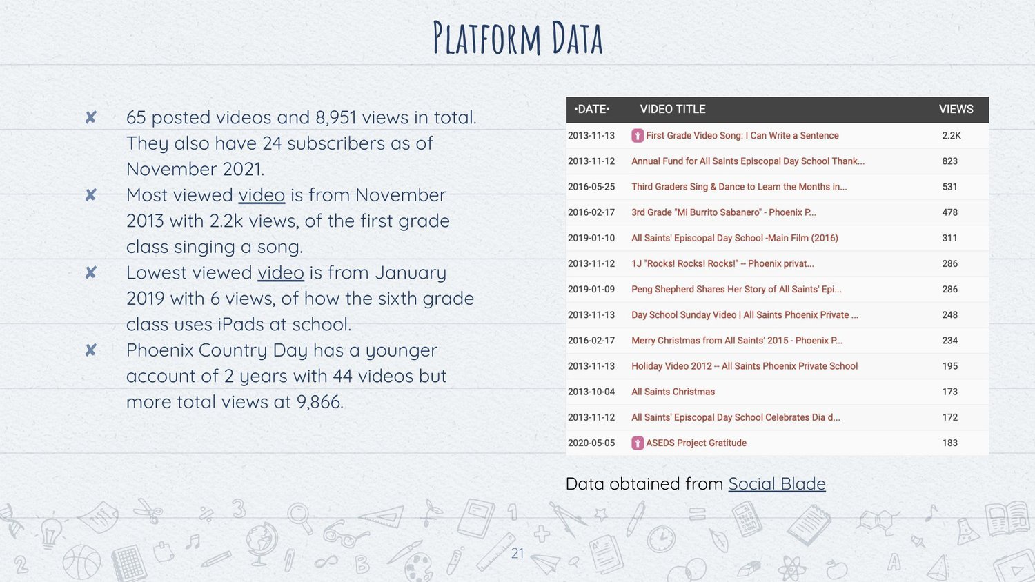
Task: Open '3rd Grade Mi Burrito Sabanero' video title
Action: [x=724, y=212]
